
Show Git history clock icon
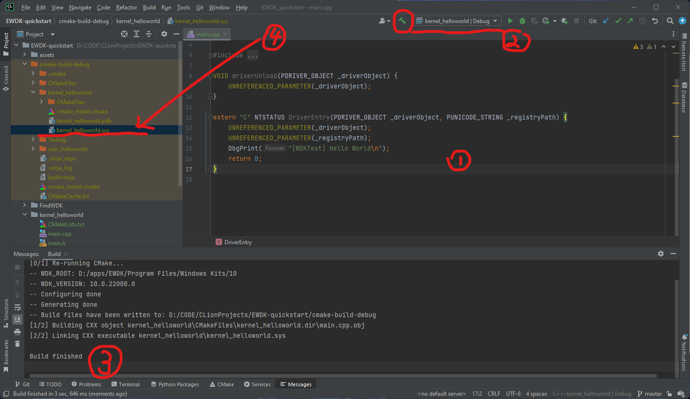click(642, 21)
